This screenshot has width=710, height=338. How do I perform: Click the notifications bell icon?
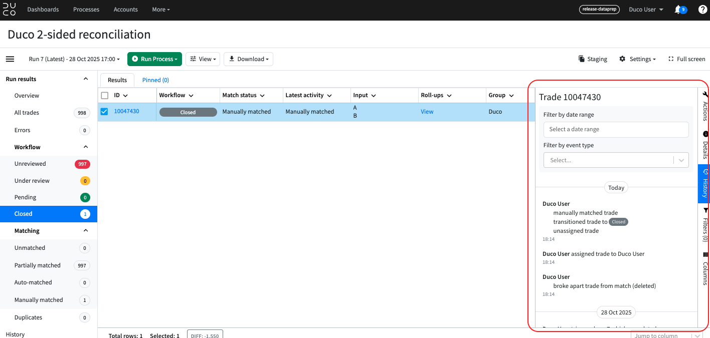pos(678,10)
